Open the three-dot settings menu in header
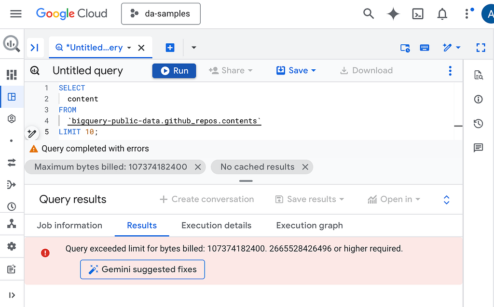 pos(467,14)
